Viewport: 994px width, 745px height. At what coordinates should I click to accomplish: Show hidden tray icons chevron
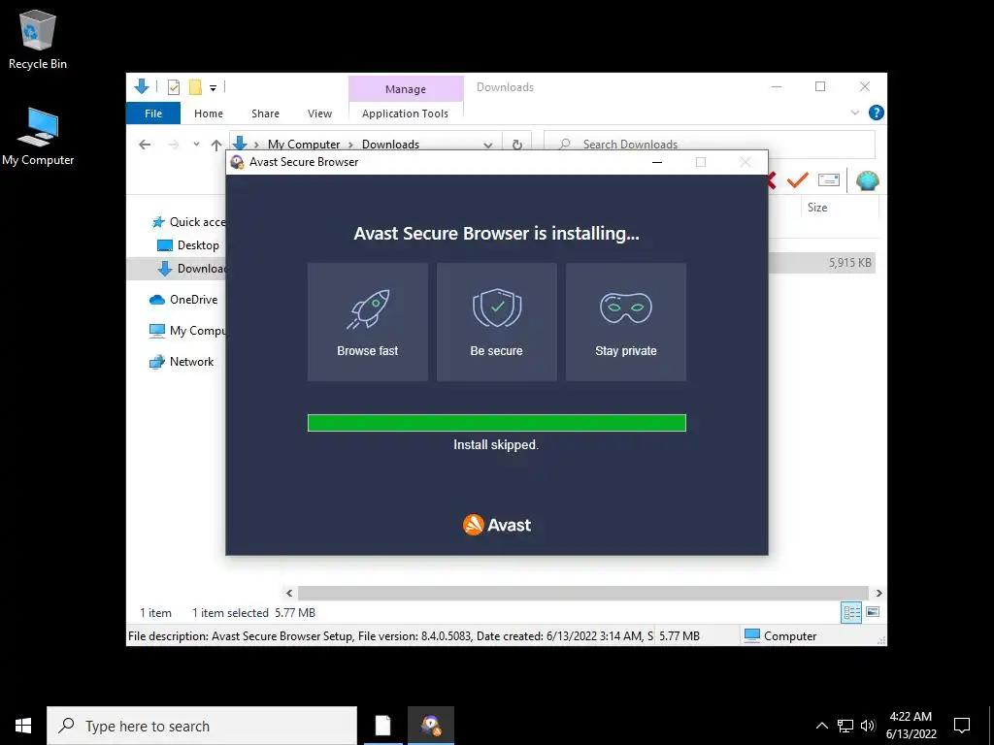pyautogui.click(x=821, y=726)
